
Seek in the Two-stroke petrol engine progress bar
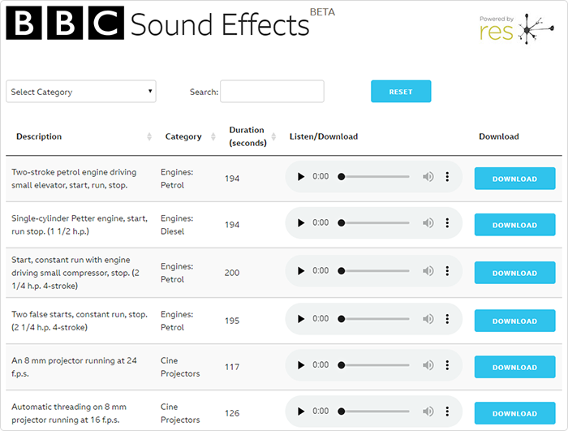(x=375, y=176)
